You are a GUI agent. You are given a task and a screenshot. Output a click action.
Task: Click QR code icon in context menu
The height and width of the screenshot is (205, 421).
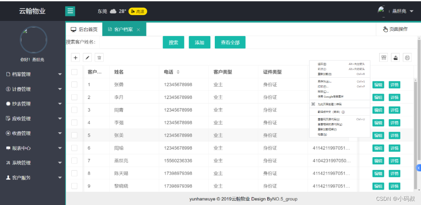tap(313, 104)
